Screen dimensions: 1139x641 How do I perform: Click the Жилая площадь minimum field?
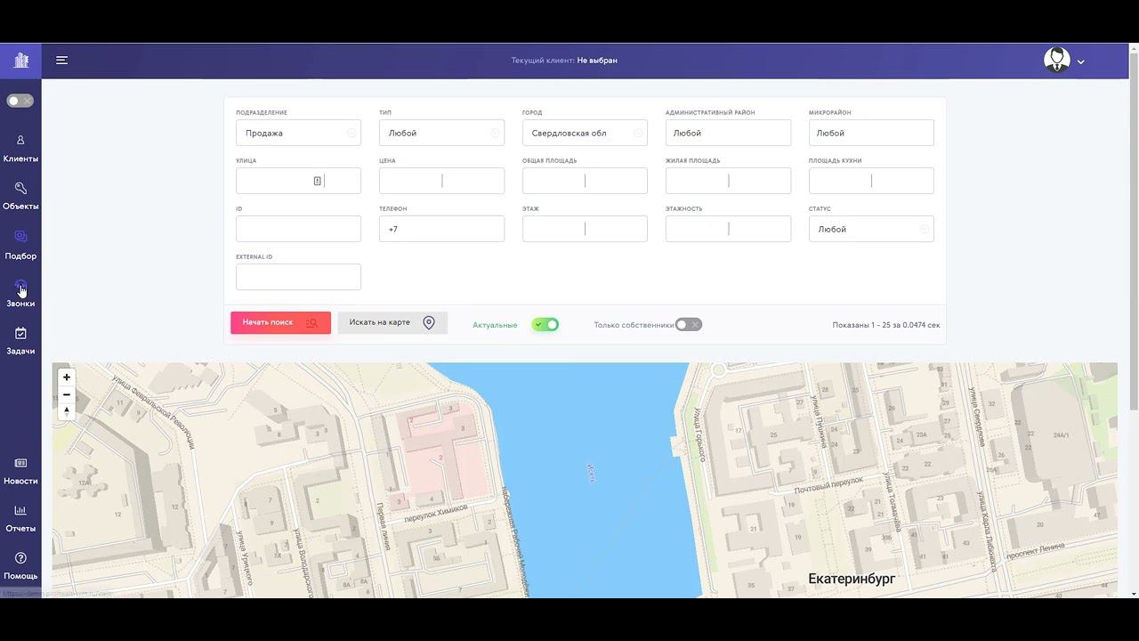(x=697, y=181)
